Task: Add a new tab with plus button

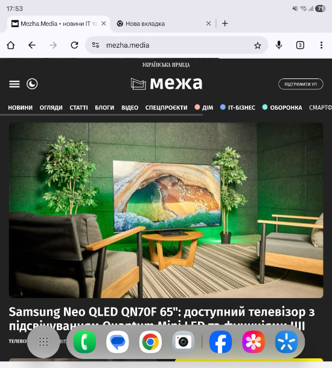Action: 225,24
